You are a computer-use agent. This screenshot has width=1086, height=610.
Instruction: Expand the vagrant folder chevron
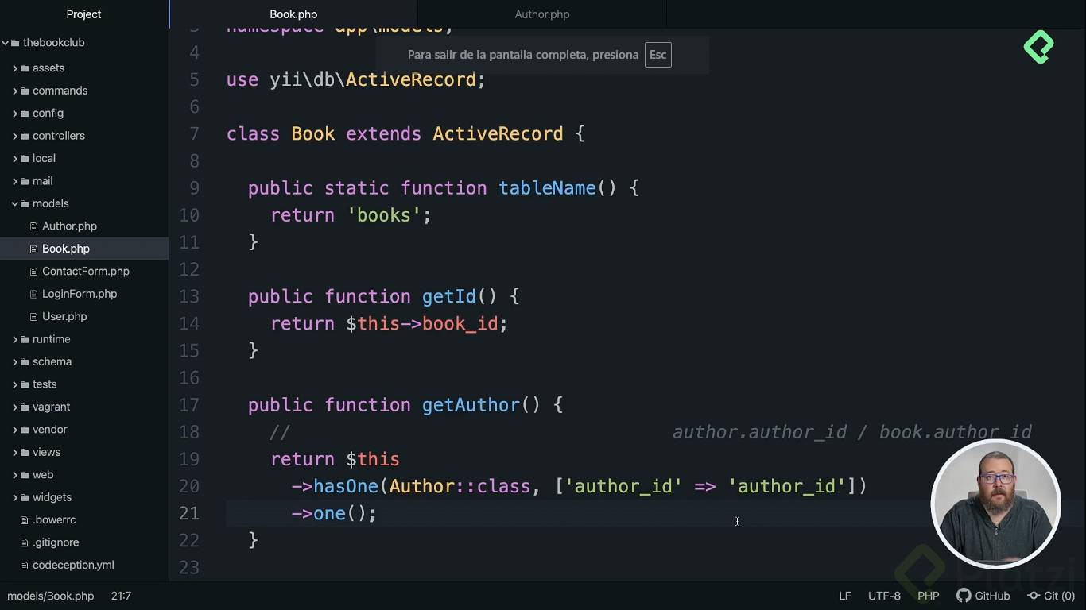point(15,407)
